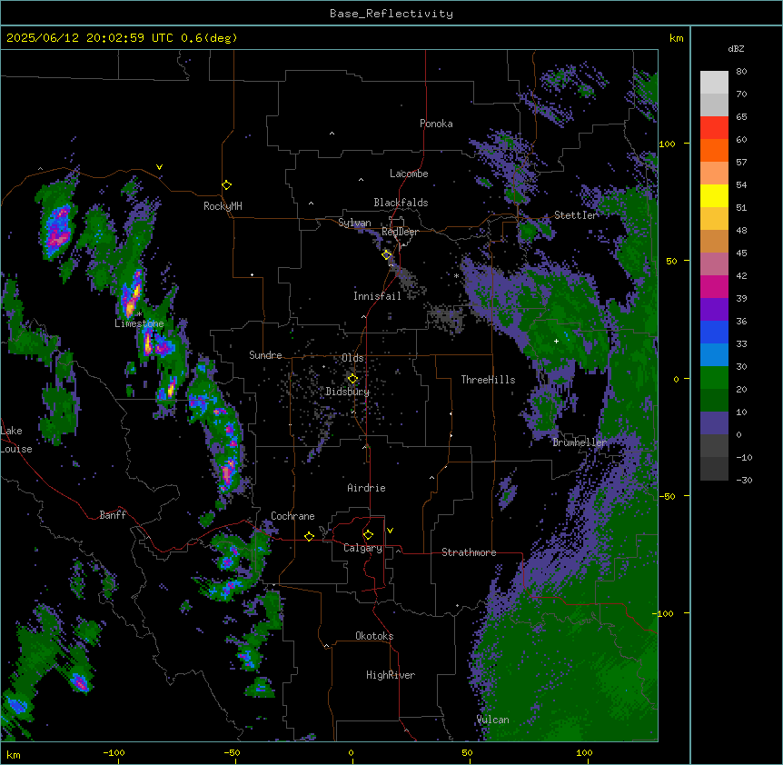The width and height of the screenshot is (783, 765).
Task: Pick the purple 39-36 dBZ legend swatch
Action: pyautogui.click(x=714, y=310)
